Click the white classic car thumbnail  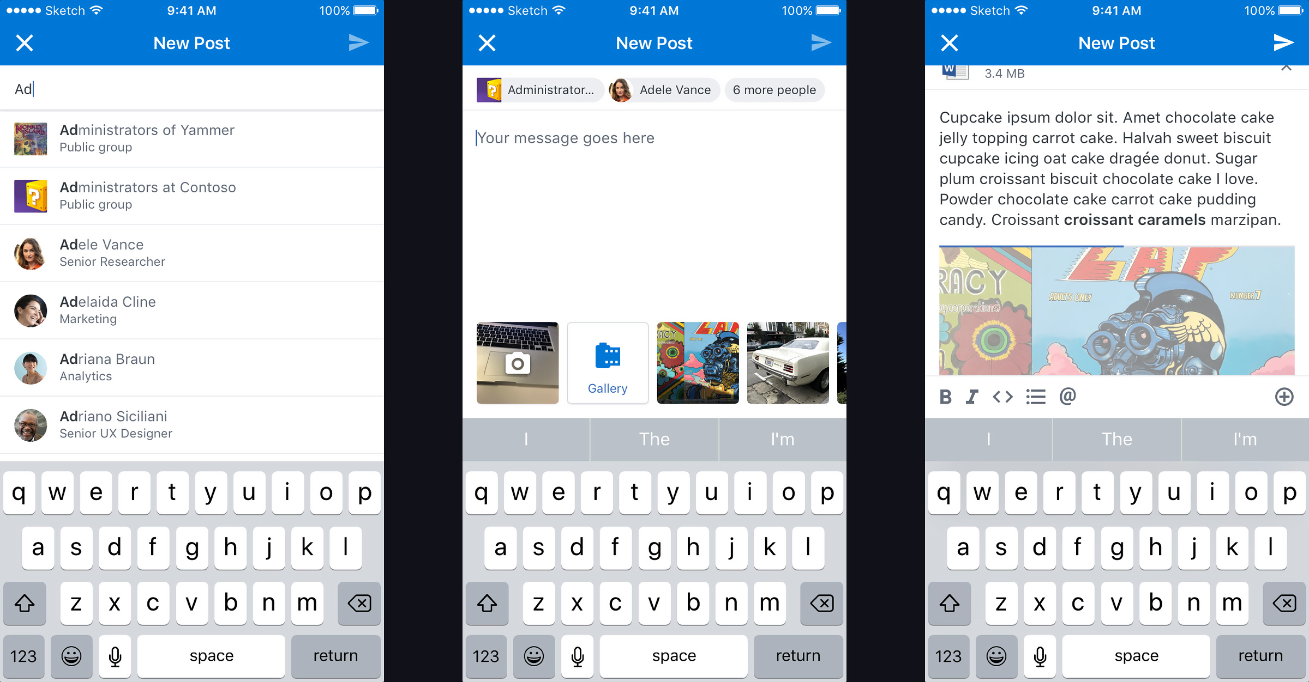coord(786,361)
